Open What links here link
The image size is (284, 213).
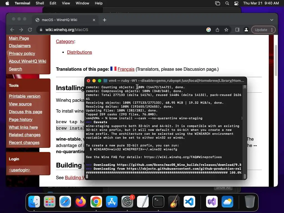coord(23,127)
